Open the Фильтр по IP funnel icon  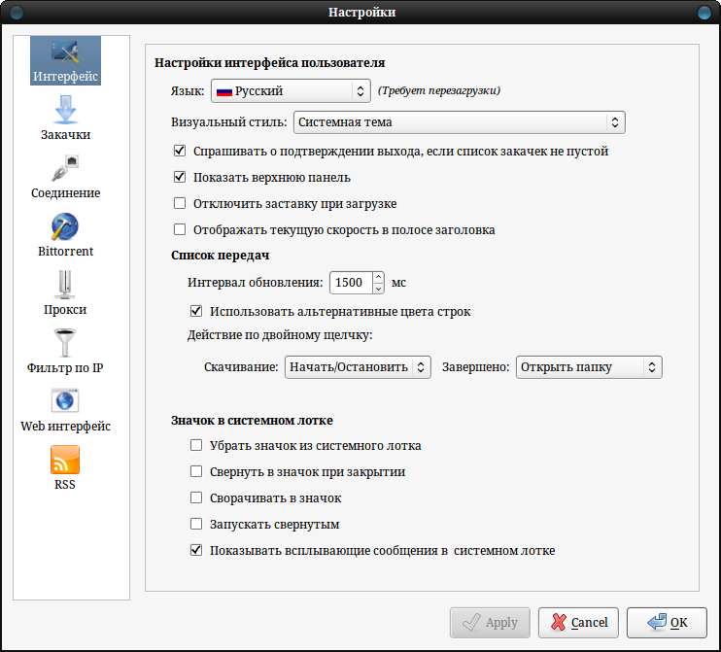coord(65,343)
